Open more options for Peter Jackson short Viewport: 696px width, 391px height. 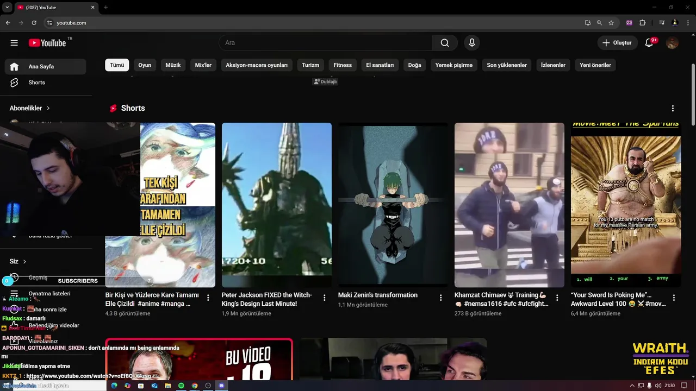tap(325, 298)
